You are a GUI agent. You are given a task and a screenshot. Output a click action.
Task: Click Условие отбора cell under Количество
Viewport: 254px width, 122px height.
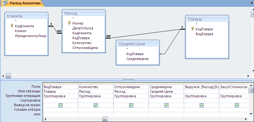click(96, 110)
